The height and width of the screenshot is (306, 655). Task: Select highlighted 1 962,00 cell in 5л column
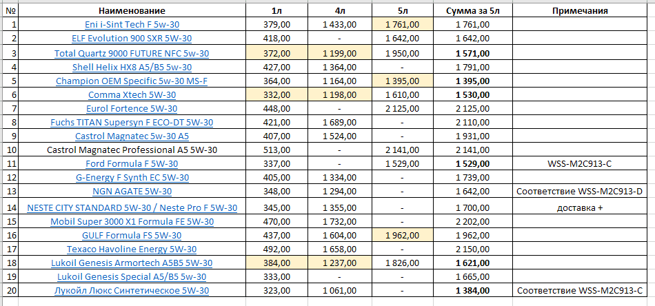(x=402, y=236)
